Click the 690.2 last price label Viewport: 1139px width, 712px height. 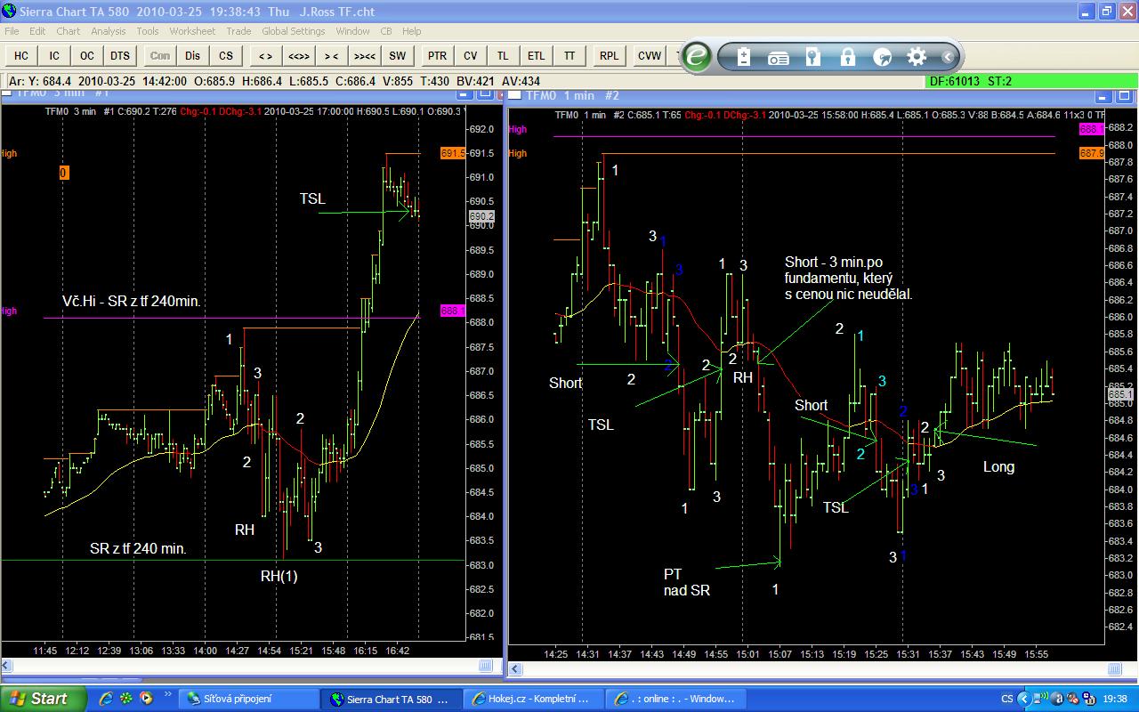(x=481, y=216)
